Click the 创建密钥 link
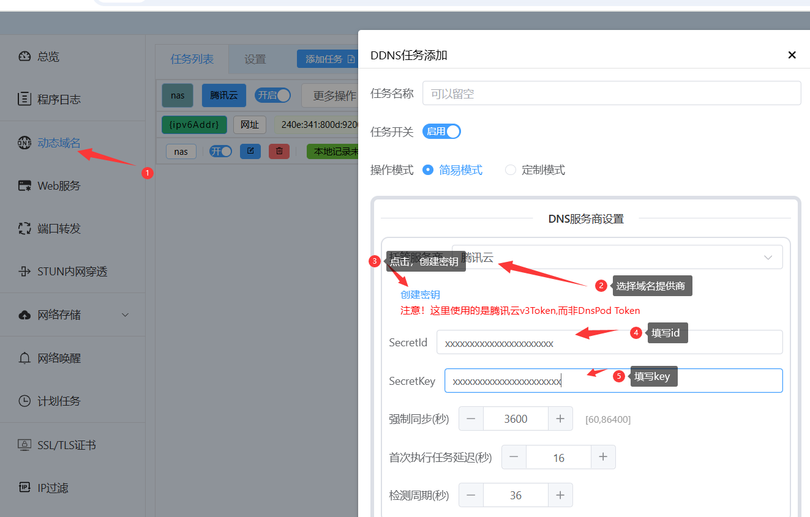Screen dimensions: 810x517 pyautogui.click(x=420, y=294)
